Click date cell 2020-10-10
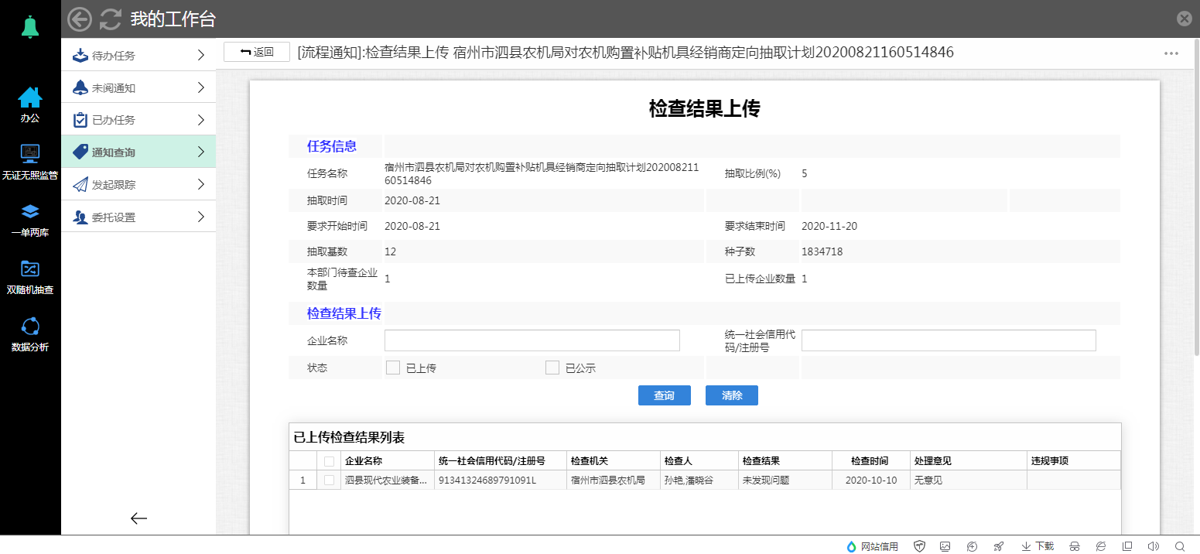Viewport: 1200px width, 554px height. 870,480
